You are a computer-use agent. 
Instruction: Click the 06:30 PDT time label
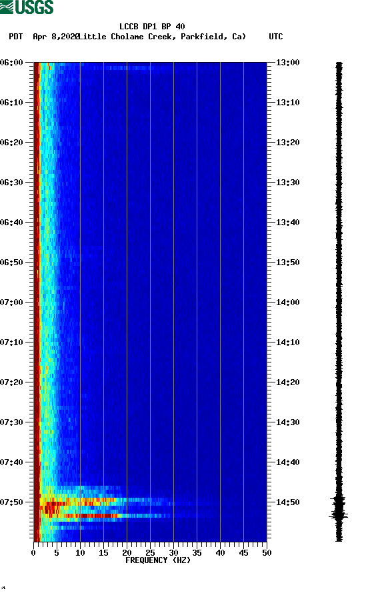pos(11,182)
